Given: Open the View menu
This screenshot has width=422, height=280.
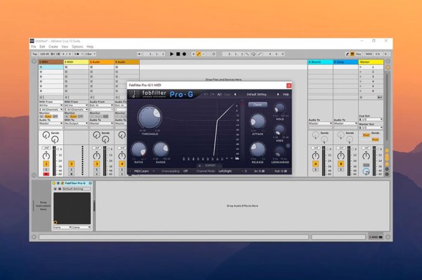Looking at the screenshot, I should (x=65, y=46).
